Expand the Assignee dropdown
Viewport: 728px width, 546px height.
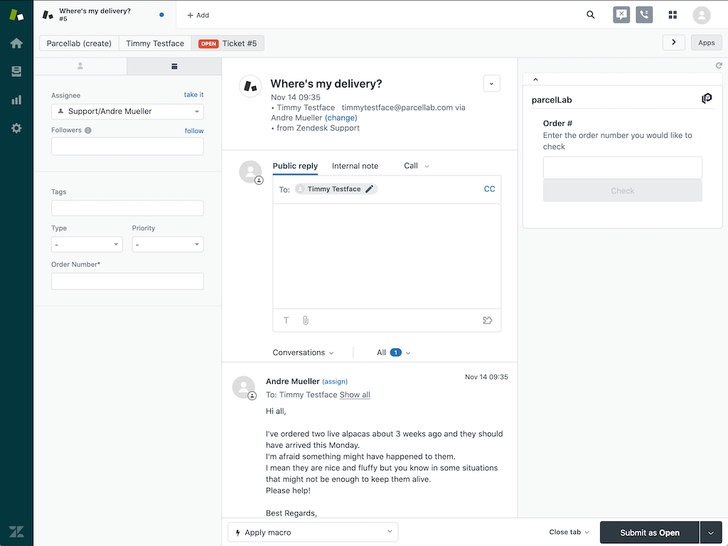127,112
